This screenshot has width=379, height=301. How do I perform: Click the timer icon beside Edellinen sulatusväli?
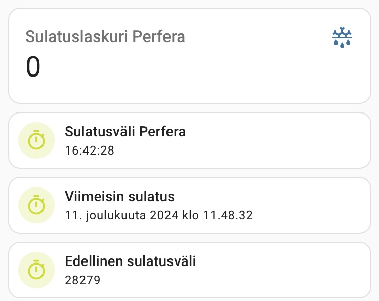pyautogui.click(x=36, y=270)
